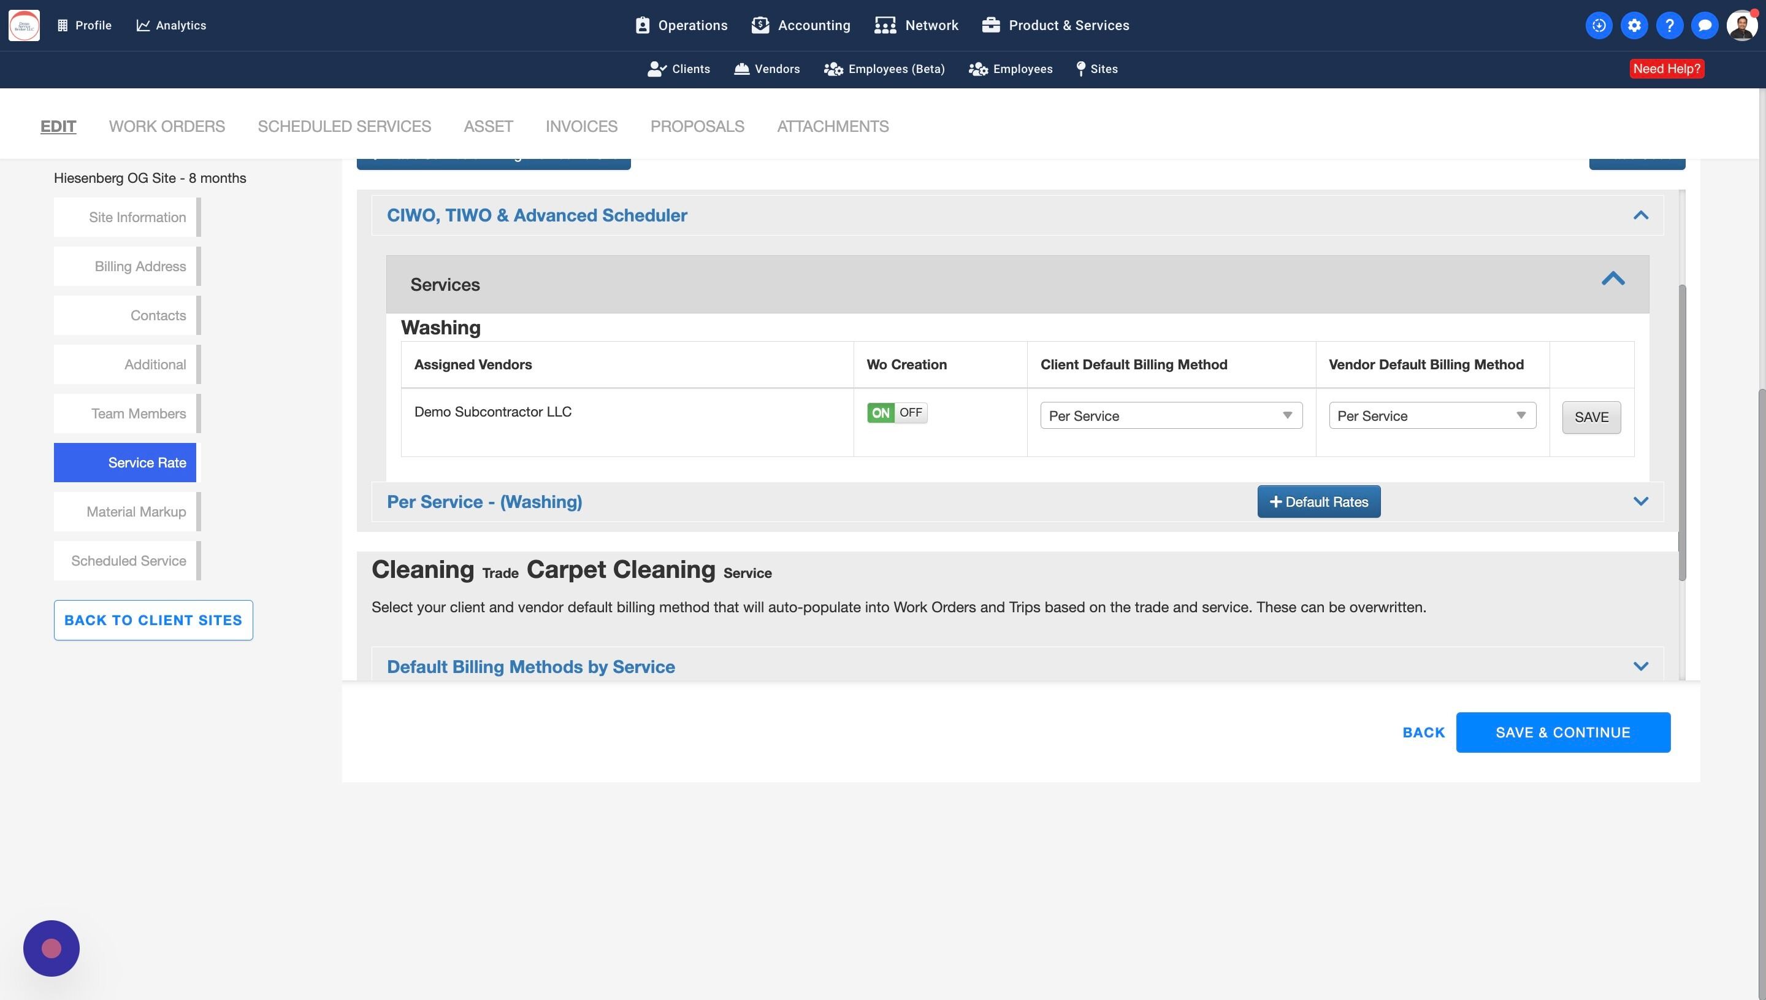Click SAVE & CONTINUE button

click(x=1563, y=732)
